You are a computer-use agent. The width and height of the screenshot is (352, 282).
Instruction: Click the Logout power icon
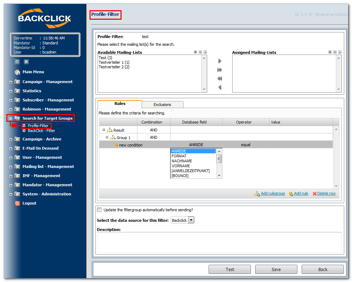pyautogui.click(x=17, y=203)
